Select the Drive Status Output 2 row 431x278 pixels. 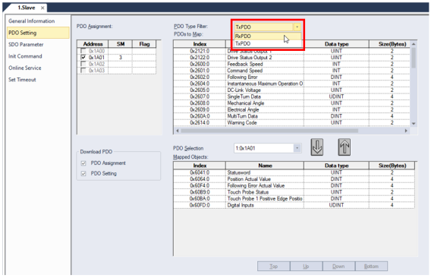[x=291, y=58]
